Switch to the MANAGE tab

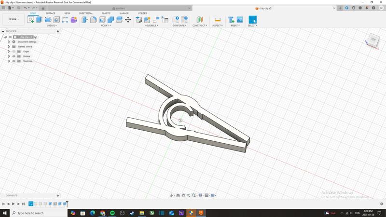pos(124,14)
